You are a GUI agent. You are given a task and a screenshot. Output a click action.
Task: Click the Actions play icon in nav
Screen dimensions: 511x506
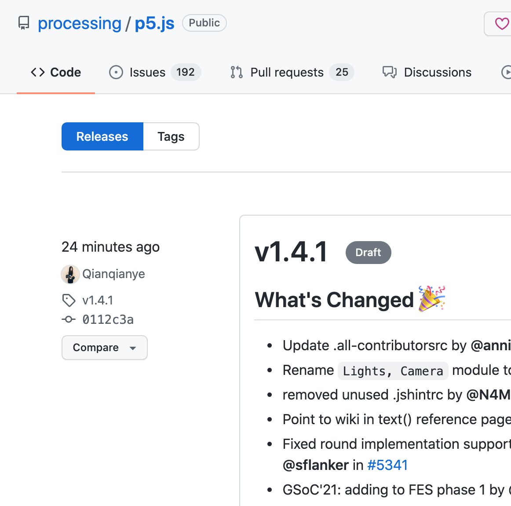pyautogui.click(x=507, y=72)
